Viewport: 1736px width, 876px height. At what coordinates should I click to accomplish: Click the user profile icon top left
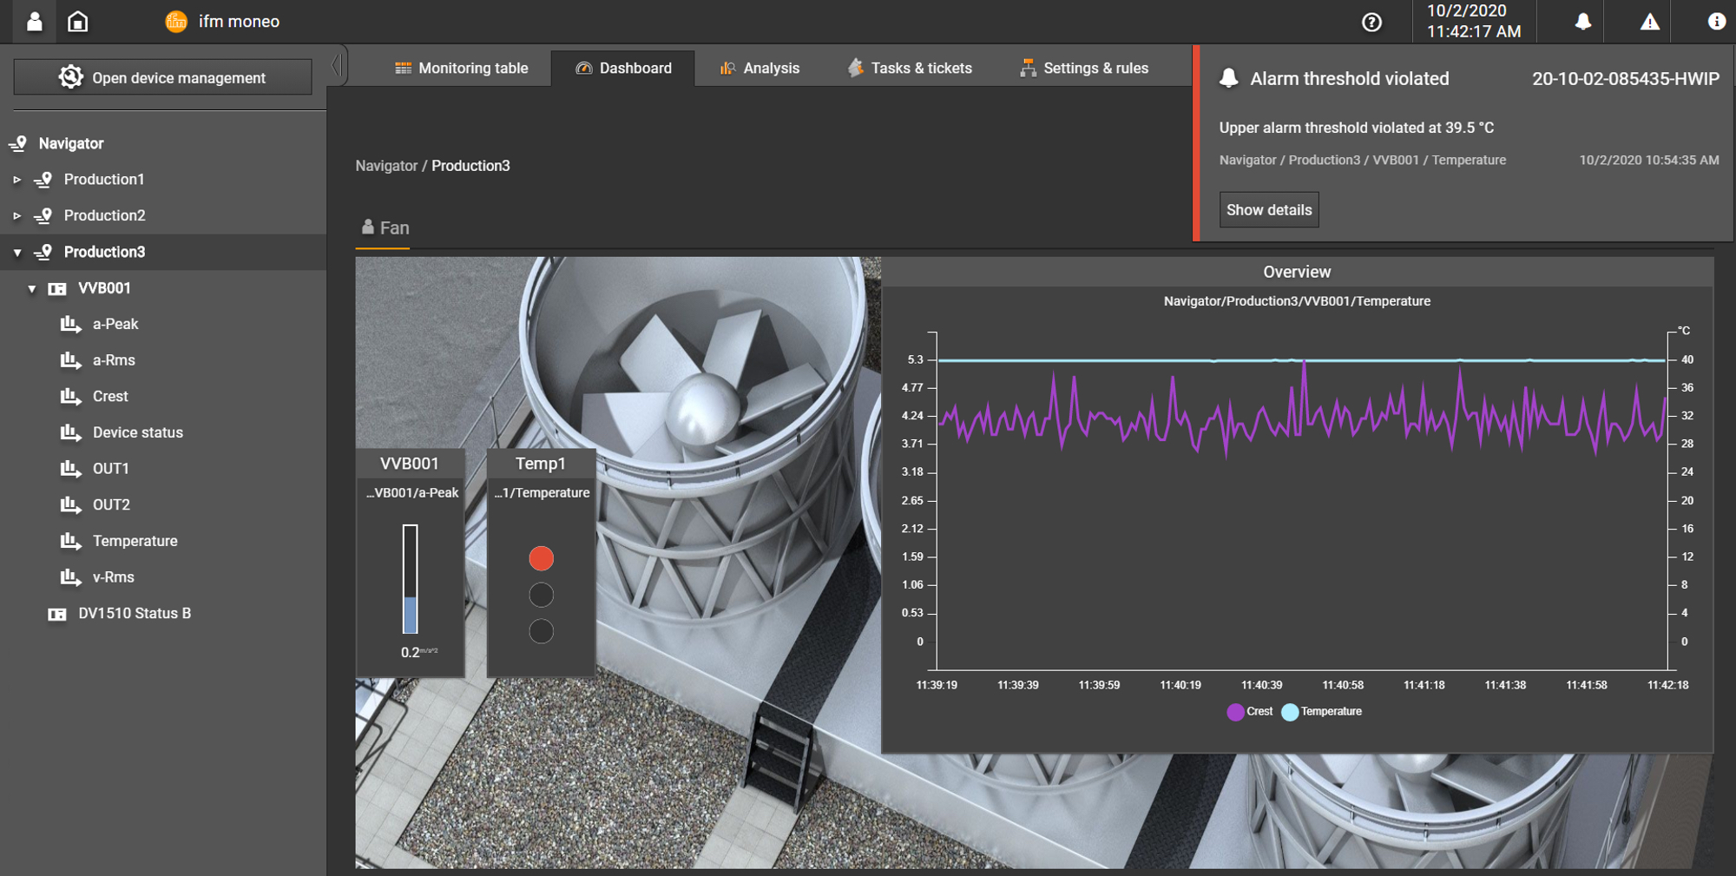(x=34, y=21)
